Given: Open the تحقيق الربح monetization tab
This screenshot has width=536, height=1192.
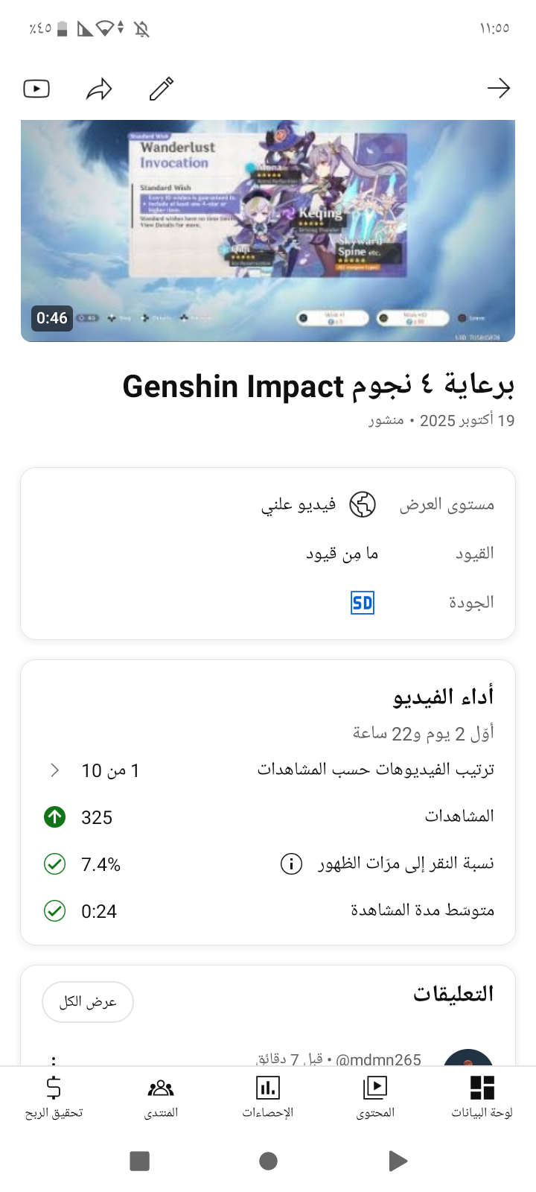Looking at the screenshot, I should click(x=54, y=1097).
